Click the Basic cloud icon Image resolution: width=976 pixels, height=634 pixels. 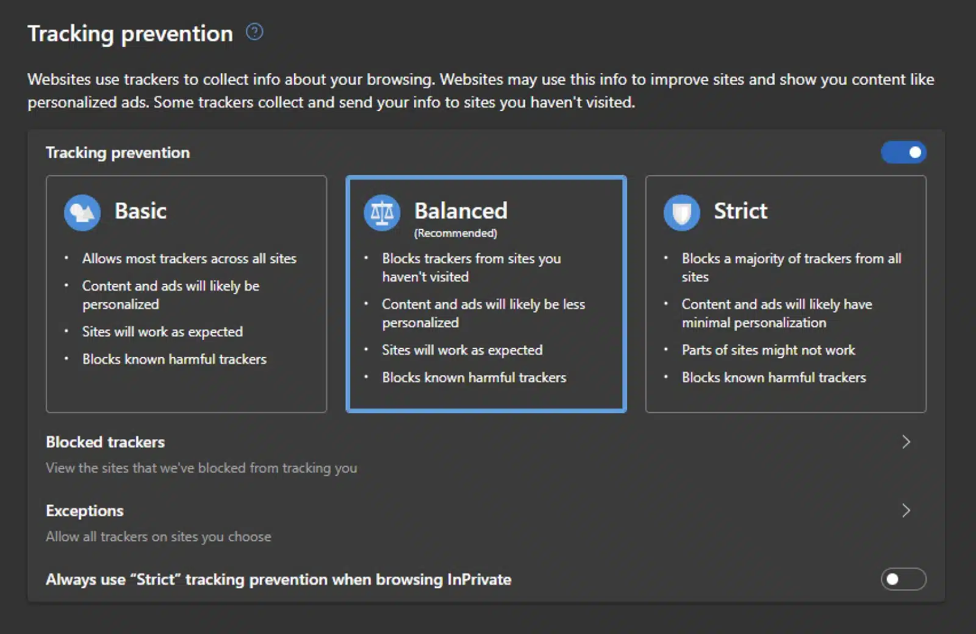coord(82,212)
